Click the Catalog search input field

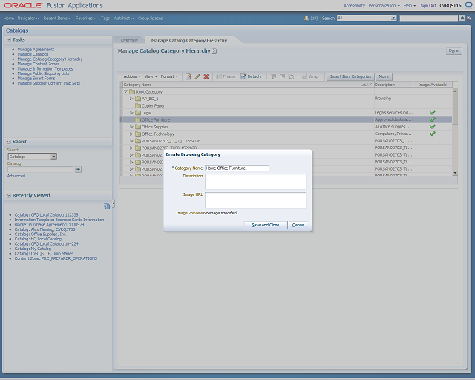click(x=40, y=170)
